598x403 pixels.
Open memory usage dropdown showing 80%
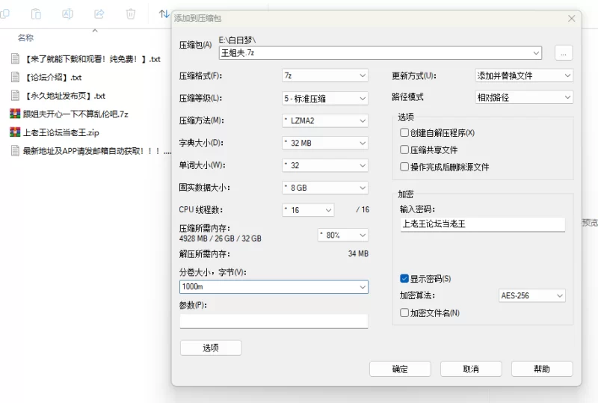pos(343,235)
